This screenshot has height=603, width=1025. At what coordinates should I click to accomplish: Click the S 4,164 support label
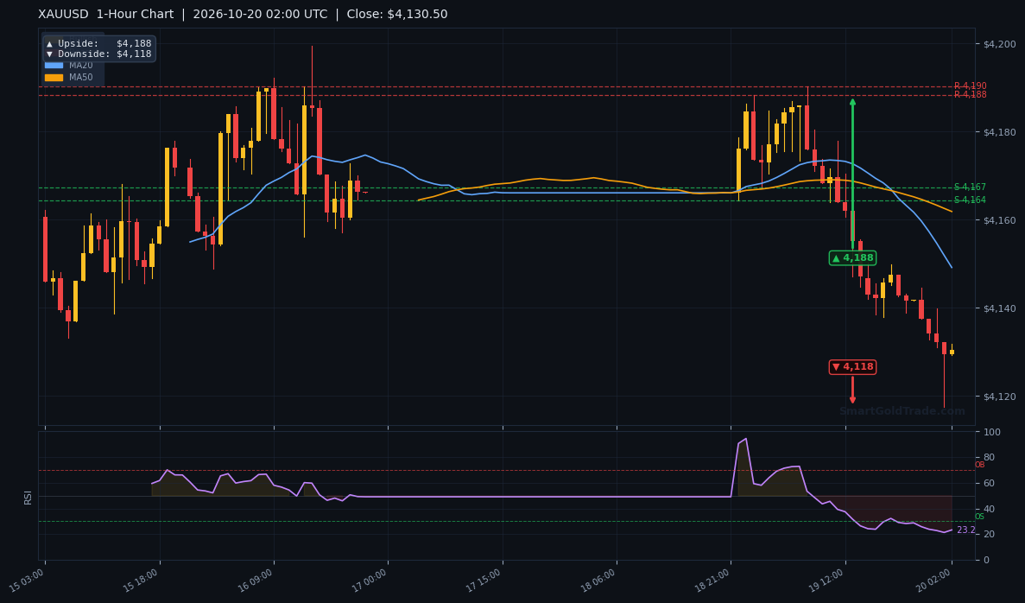click(x=970, y=200)
